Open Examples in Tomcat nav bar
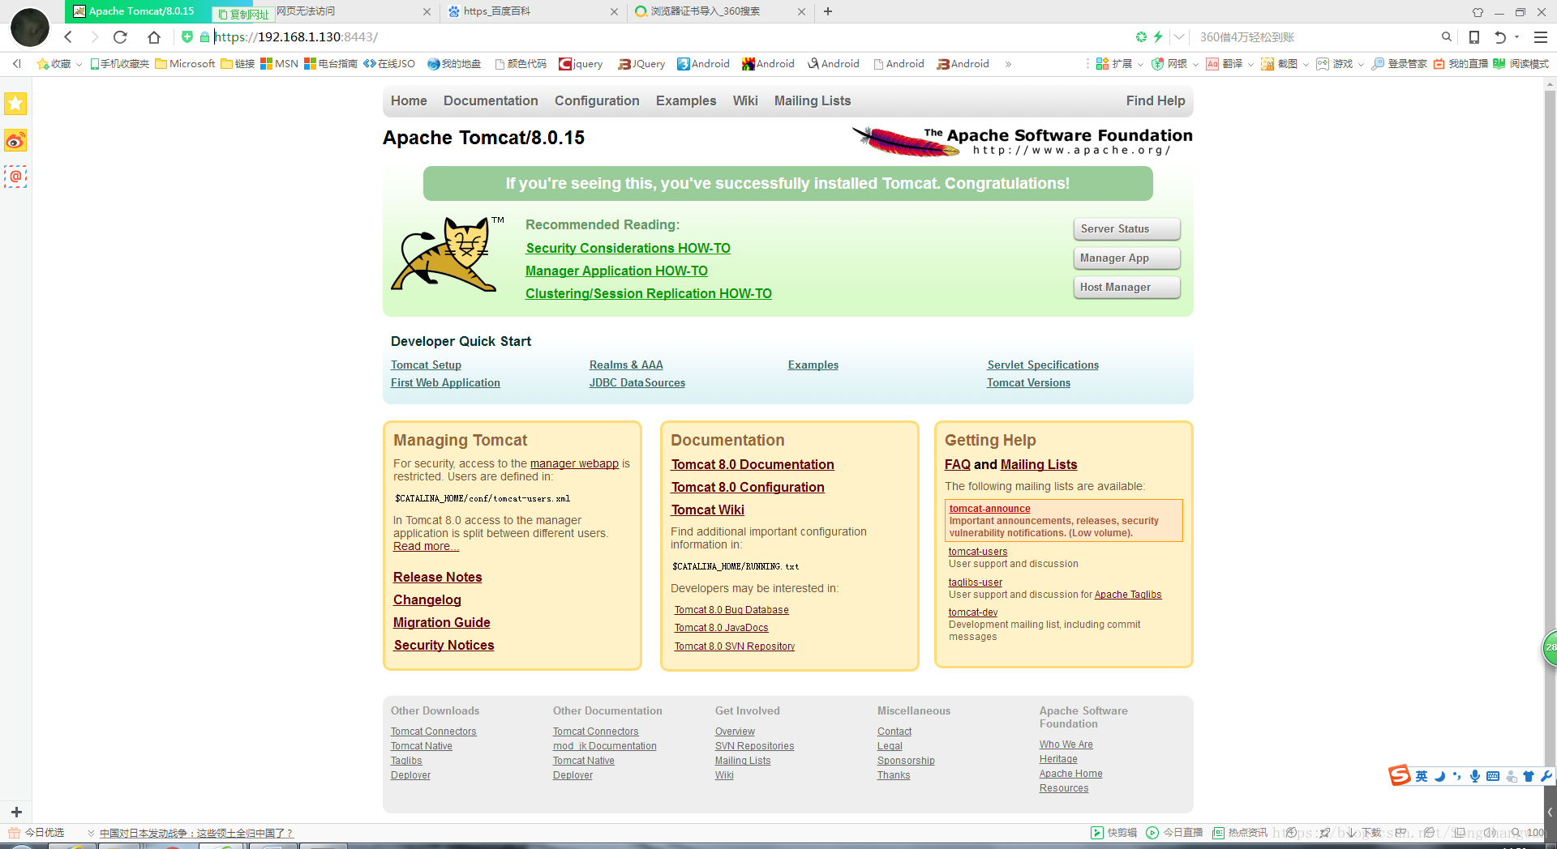 coord(686,100)
